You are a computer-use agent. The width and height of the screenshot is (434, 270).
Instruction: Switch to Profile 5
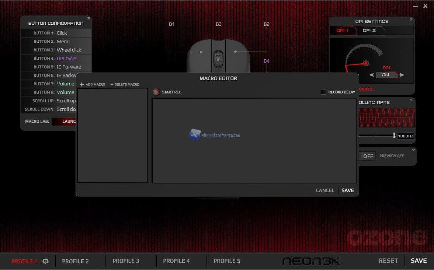point(227,261)
